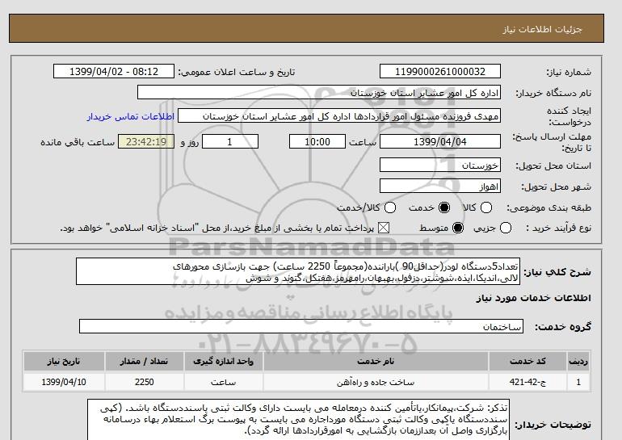
Task: Click the remaining time field 23:42:19
Action: tap(146, 141)
